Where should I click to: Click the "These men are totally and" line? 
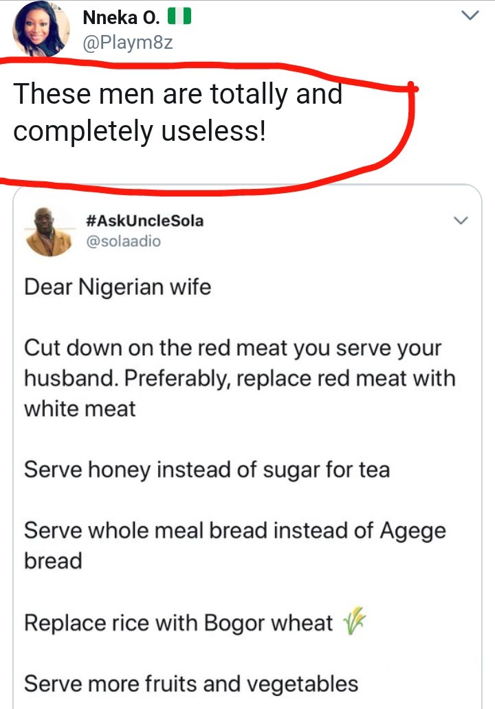(177, 94)
